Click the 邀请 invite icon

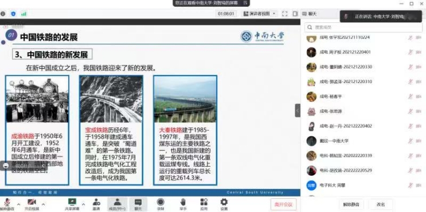pyautogui.click(x=96, y=205)
